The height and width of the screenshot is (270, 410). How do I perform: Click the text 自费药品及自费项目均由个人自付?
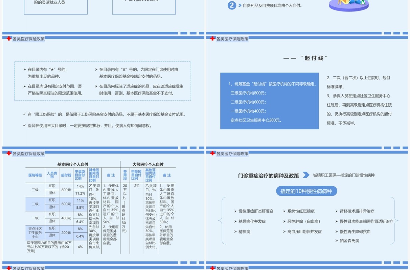point(272,5)
